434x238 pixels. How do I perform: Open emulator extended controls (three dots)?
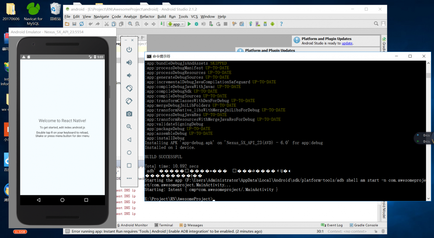point(129,178)
